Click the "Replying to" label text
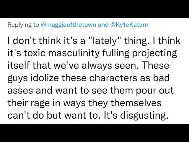 tap(23, 25)
